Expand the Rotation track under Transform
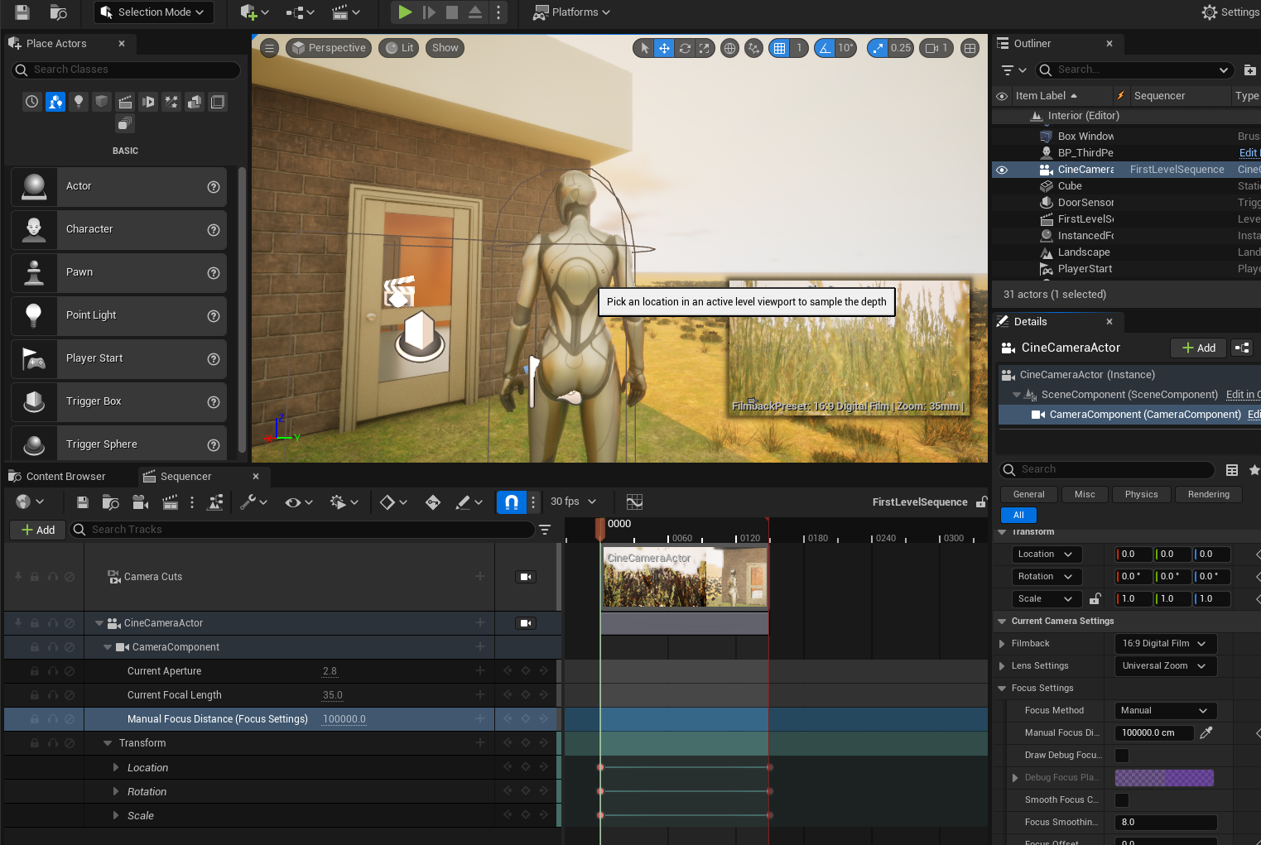Viewport: 1261px width, 845px height. (116, 792)
